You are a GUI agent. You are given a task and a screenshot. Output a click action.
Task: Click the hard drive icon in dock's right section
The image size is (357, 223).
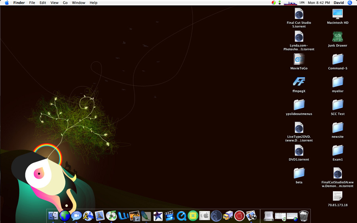[x=269, y=216]
